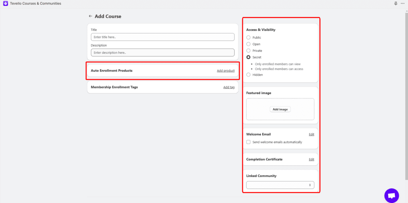Focus the course Title input field
Image resolution: width=408 pixels, height=203 pixels.
tap(163, 37)
